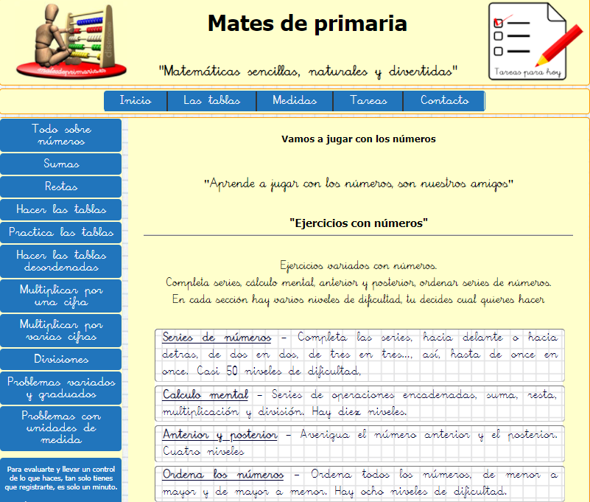Open the 'Calculo mental' exercise link
Viewport: 590px width, 502px height.
[x=205, y=394]
